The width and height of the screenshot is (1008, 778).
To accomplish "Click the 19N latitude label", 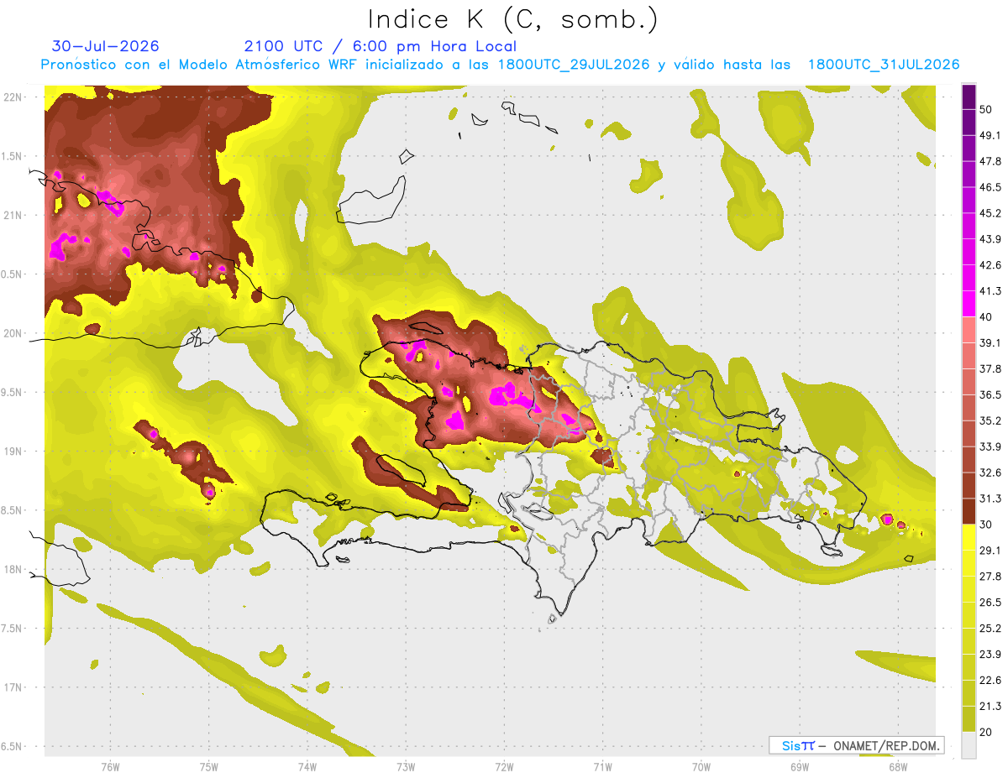I will click(12, 452).
